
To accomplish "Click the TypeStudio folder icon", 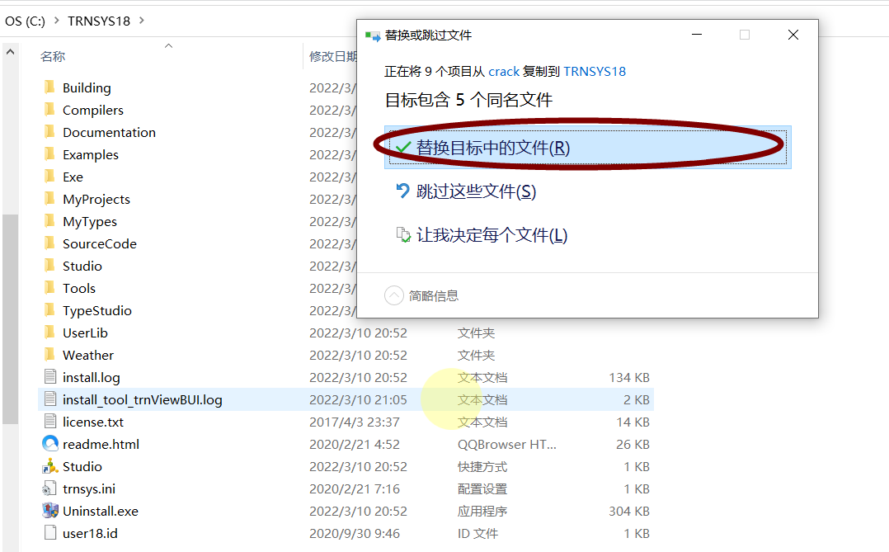I will pyautogui.click(x=49, y=310).
